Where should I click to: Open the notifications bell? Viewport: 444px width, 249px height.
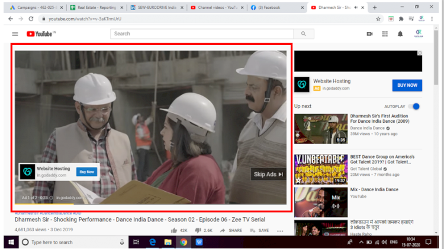coord(400,34)
